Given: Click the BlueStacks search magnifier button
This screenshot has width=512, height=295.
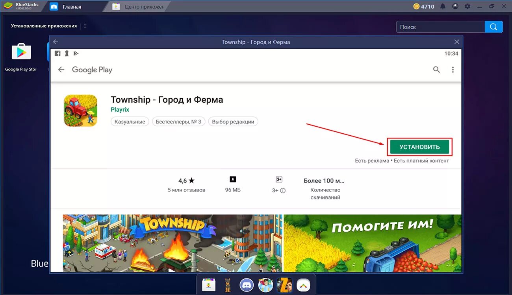Looking at the screenshot, I should [x=493, y=27].
